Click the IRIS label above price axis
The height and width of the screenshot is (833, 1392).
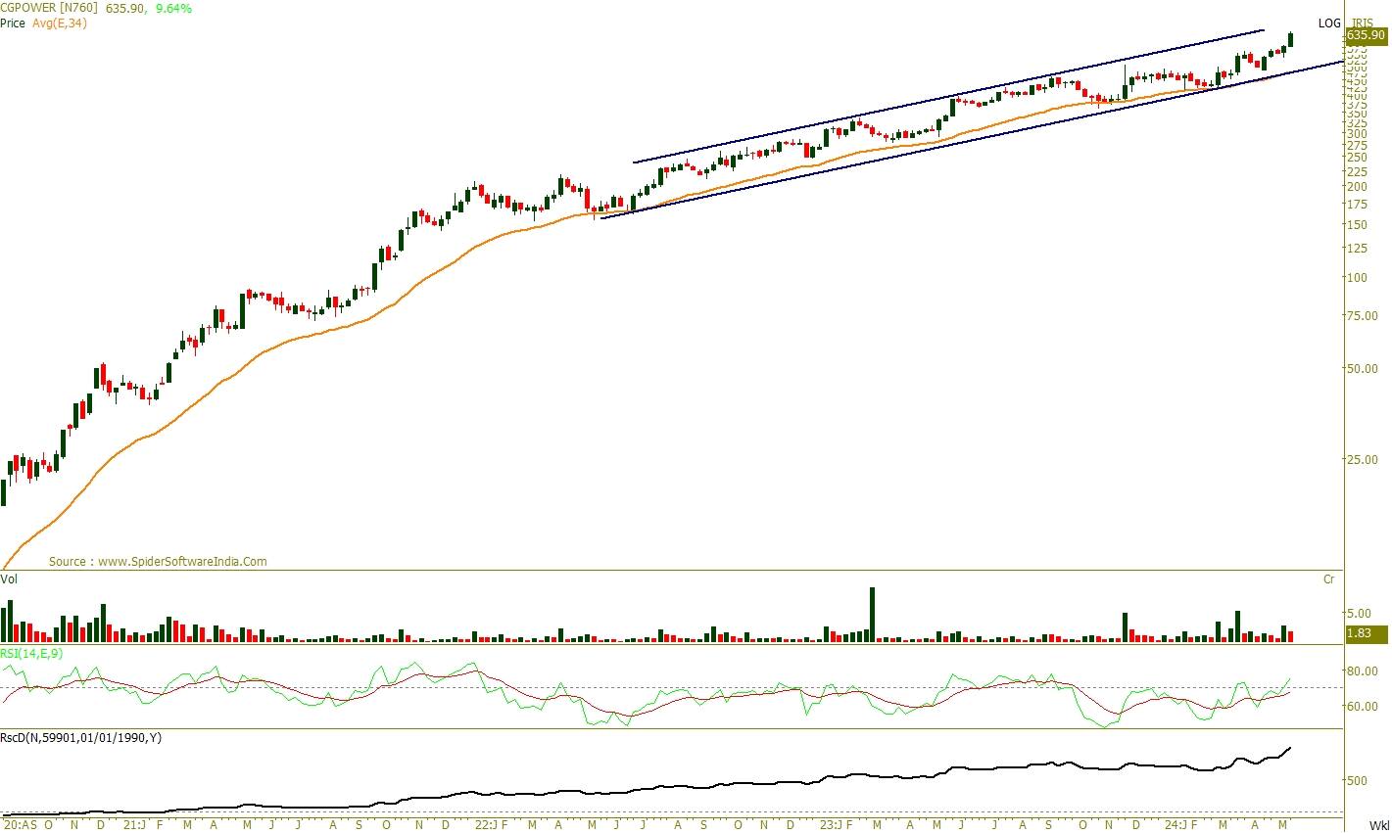click(x=1363, y=23)
